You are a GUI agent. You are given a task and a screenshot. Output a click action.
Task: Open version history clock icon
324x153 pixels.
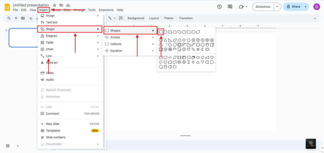[x=220, y=7]
